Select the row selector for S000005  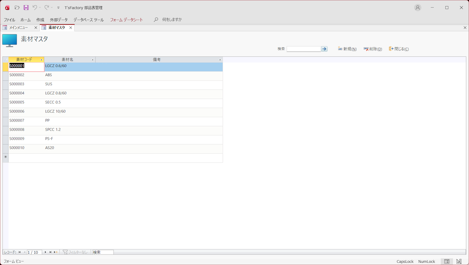tap(6, 102)
